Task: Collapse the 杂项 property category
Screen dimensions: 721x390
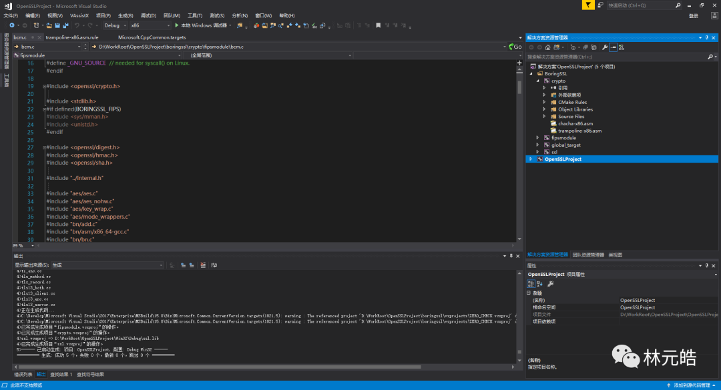Action: coord(529,293)
